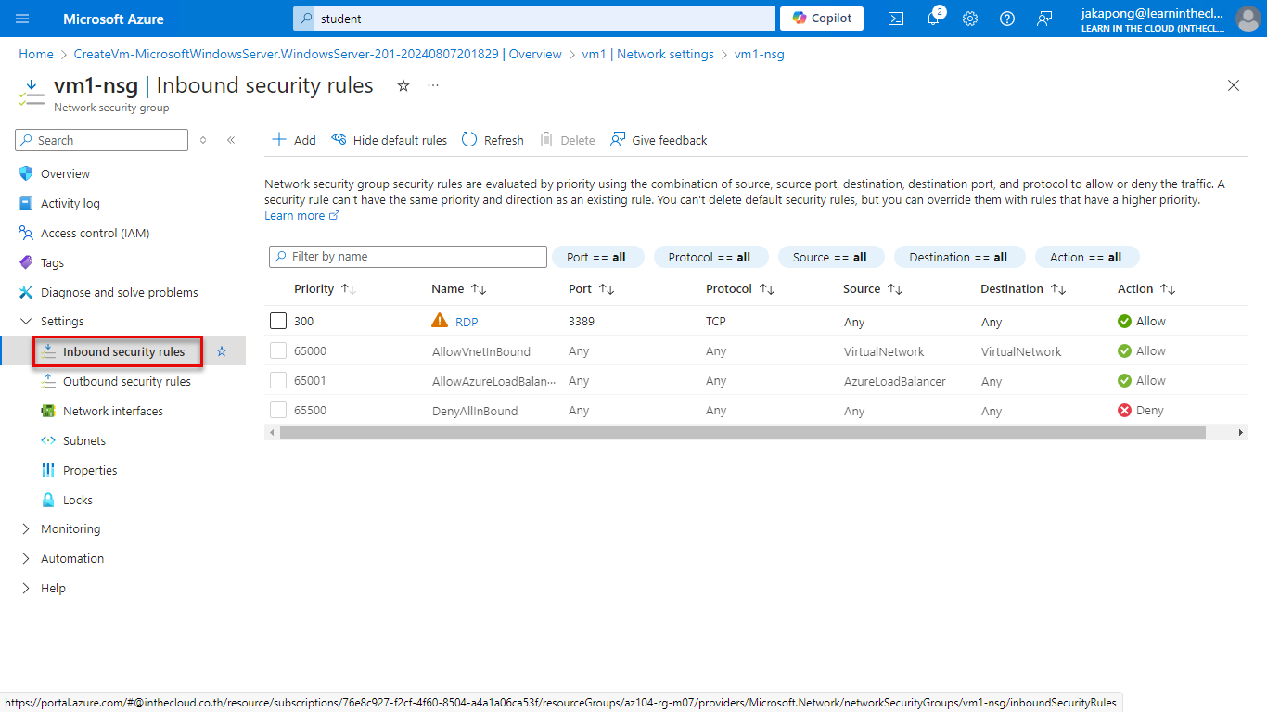Image resolution: width=1267 pixels, height=712 pixels.
Task: Sort by Action column
Action: point(1146,289)
